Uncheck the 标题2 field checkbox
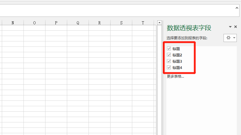Viewport: 241px width, 135px height. pyautogui.click(x=169, y=55)
